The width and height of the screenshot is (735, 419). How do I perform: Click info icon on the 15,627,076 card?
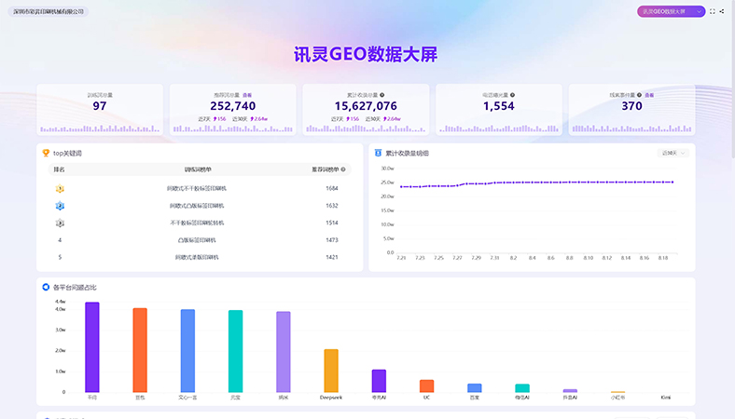382,95
